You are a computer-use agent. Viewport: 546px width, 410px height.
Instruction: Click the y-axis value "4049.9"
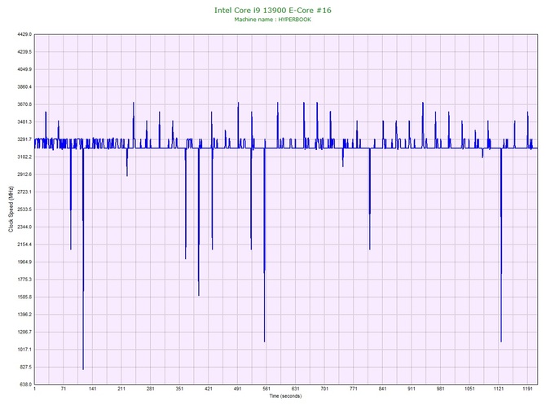24,69
